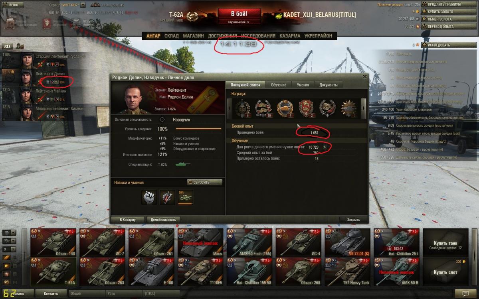Expand the nation filter dropdown
The width and height of the screenshot is (479, 299).
[x=9, y=233]
